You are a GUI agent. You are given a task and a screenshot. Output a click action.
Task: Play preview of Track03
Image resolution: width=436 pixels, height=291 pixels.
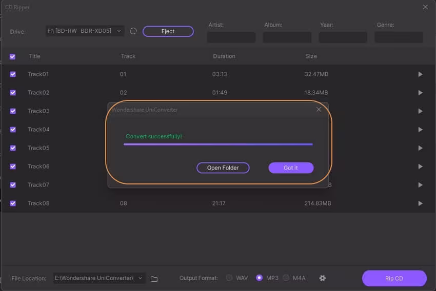(x=421, y=111)
